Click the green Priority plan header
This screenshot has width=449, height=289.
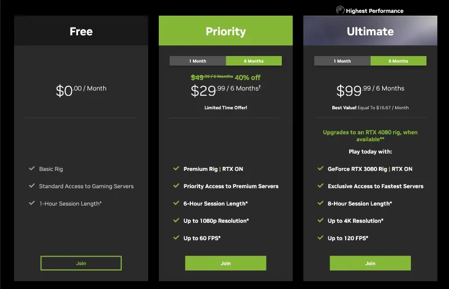click(x=226, y=31)
